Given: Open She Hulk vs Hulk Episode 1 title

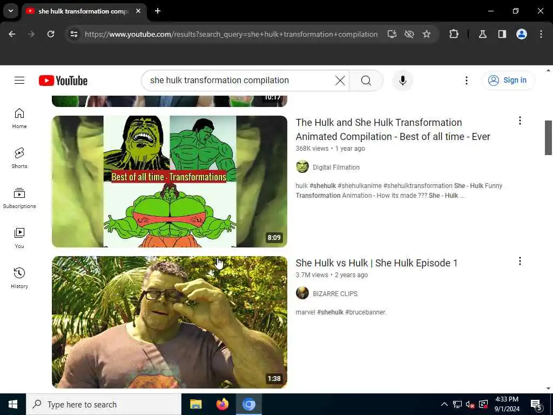Looking at the screenshot, I should [x=376, y=263].
